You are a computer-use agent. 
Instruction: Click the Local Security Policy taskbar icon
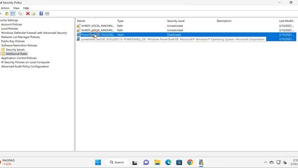(x=201, y=162)
